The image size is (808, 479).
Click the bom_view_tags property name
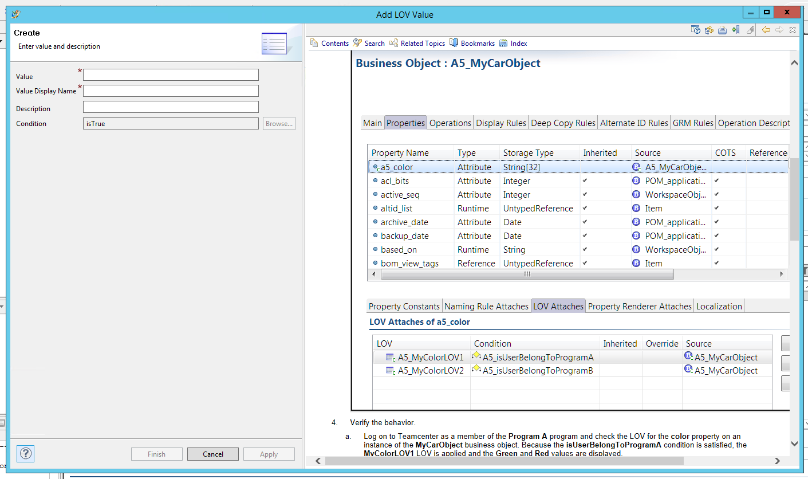[x=409, y=263]
